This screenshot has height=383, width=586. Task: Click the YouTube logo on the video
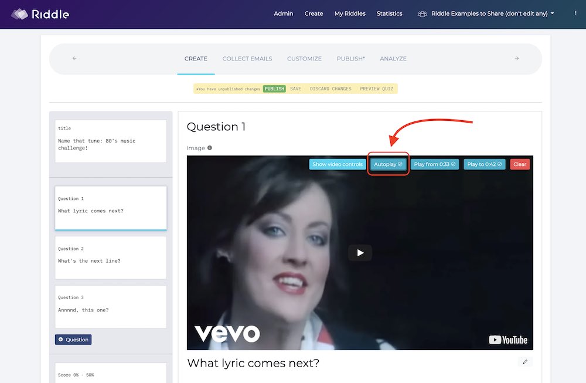coord(508,340)
